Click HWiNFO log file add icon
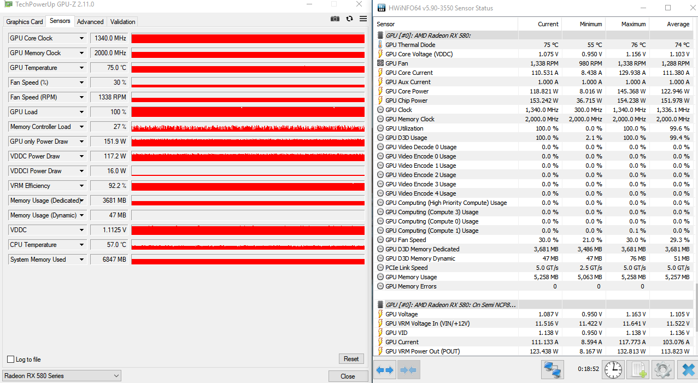Viewport: 698px width, 383px height. coord(638,370)
